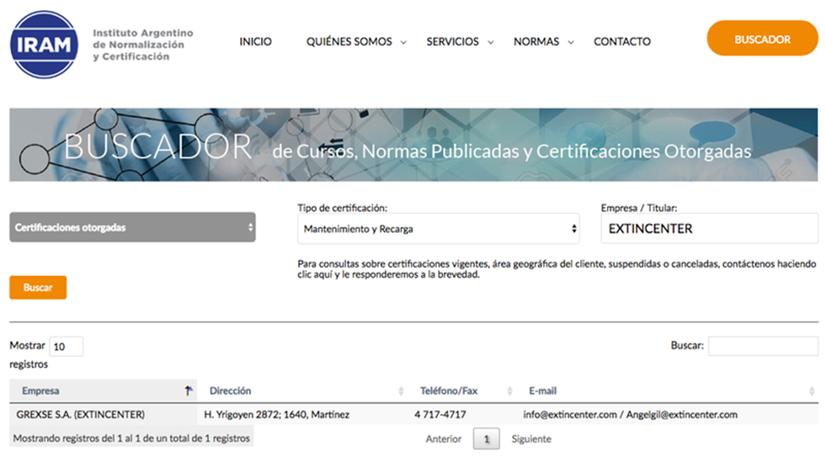Expand the Servicios menu chevron
The width and height of the screenshot is (826, 462).
click(x=490, y=42)
